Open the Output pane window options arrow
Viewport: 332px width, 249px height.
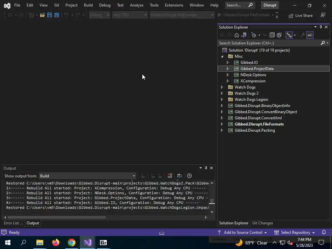[x=200, y=168]
